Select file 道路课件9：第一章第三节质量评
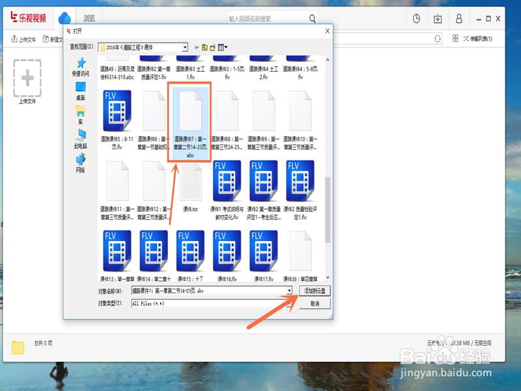This screenshot has width=521, height=391. pos(264,120)
